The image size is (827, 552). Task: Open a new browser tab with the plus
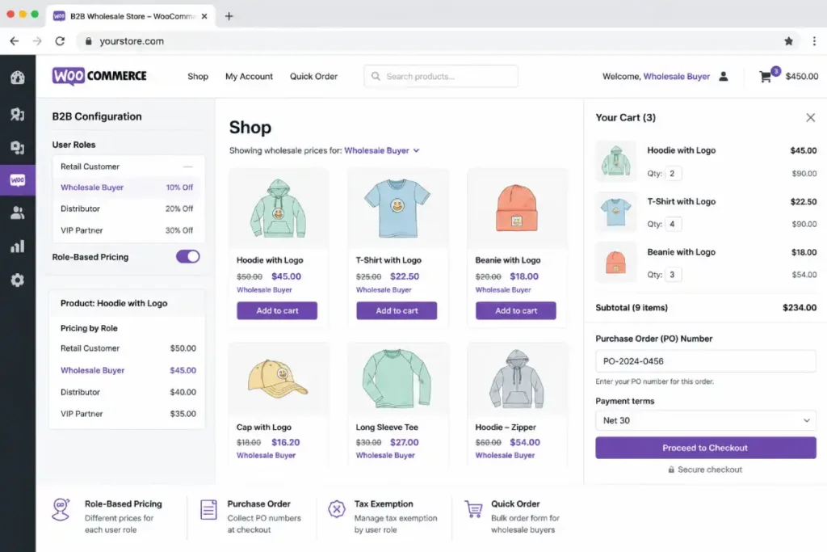[x=229, y=16]
